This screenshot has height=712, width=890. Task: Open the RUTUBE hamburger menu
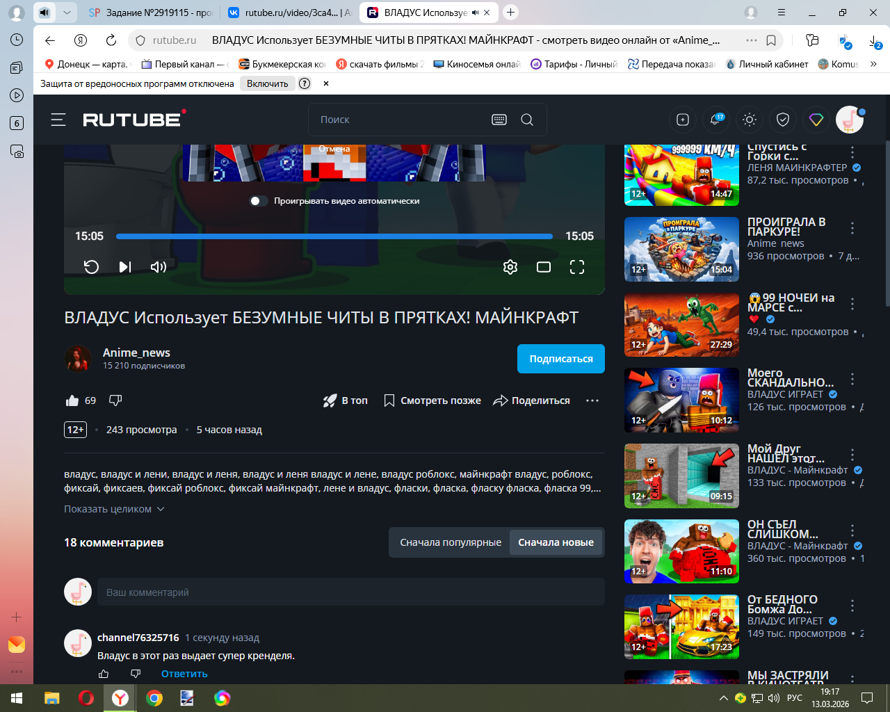click(58, 120)
